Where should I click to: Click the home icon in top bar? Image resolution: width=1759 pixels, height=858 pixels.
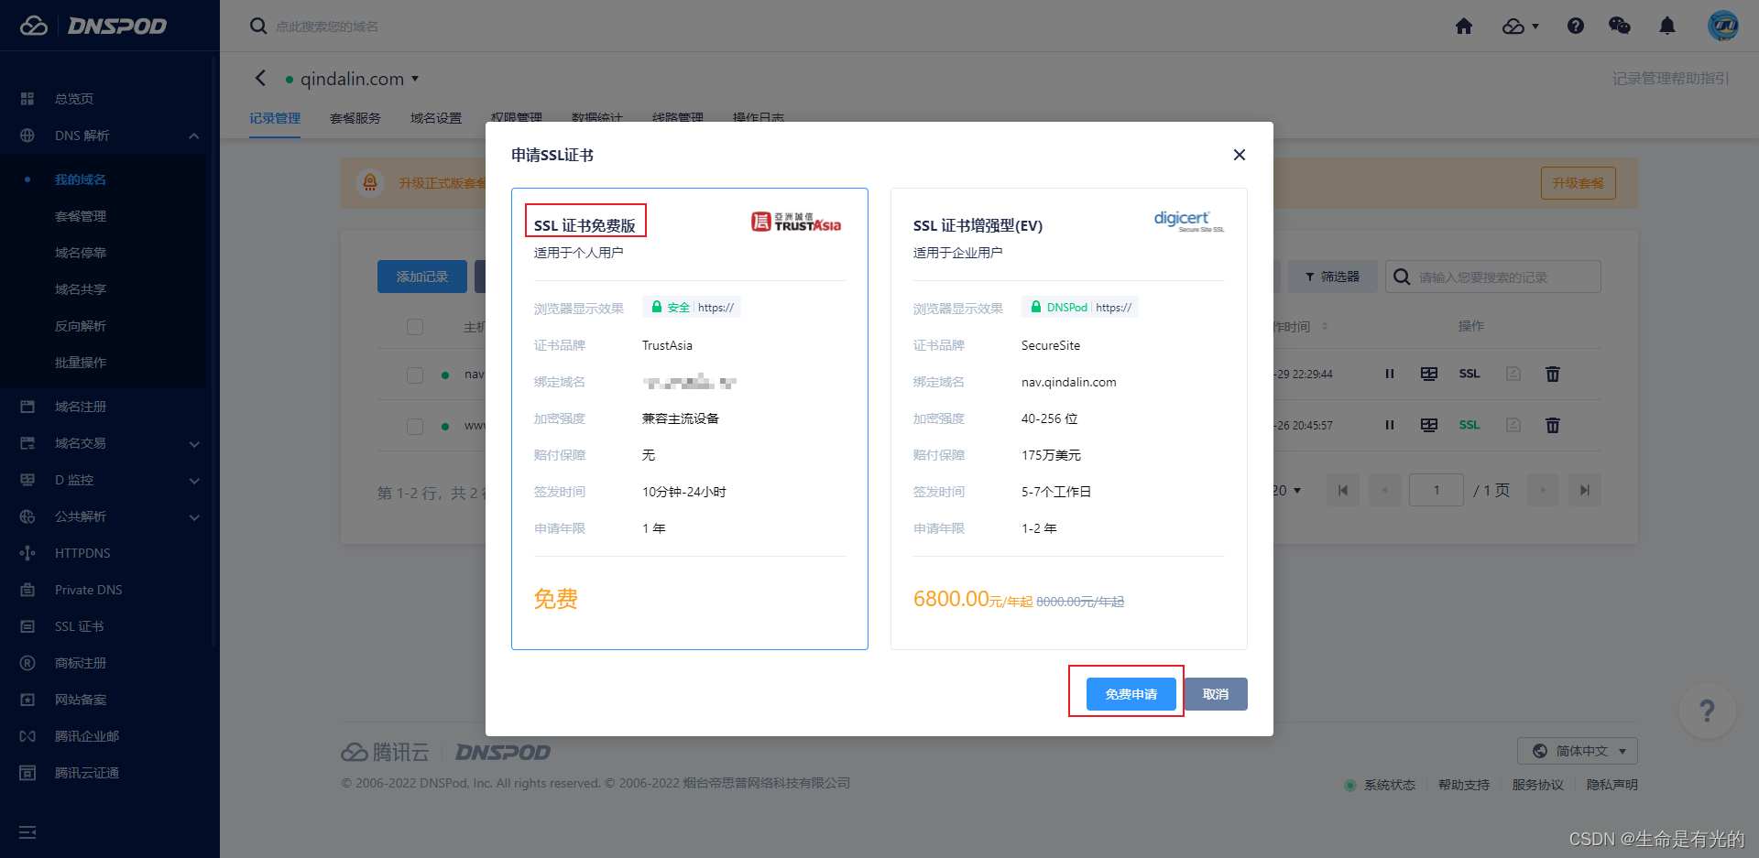tap(1464, 27)
